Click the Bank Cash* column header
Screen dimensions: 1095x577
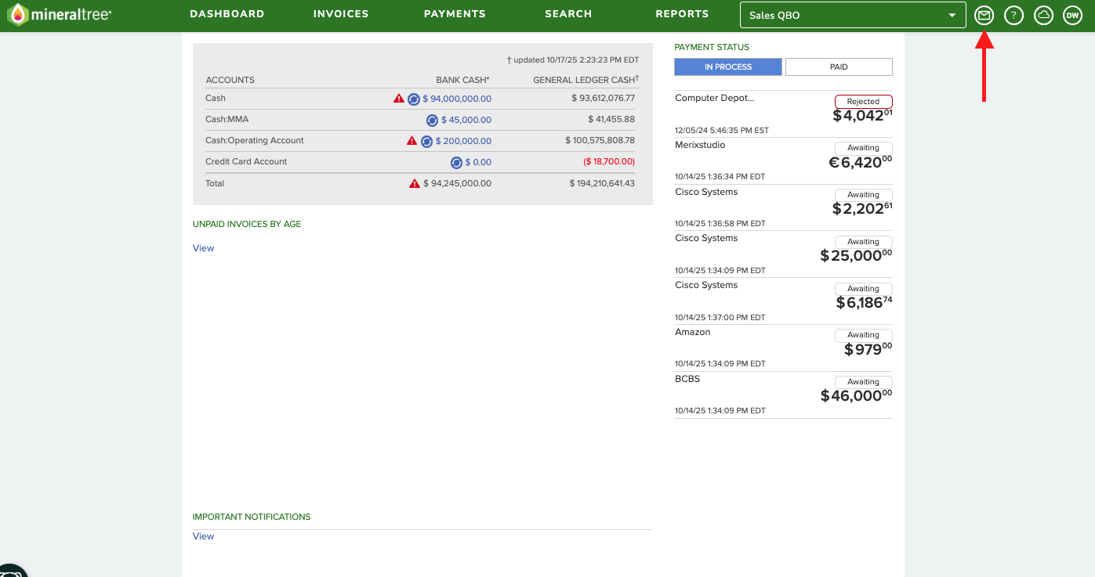(463, 80)
